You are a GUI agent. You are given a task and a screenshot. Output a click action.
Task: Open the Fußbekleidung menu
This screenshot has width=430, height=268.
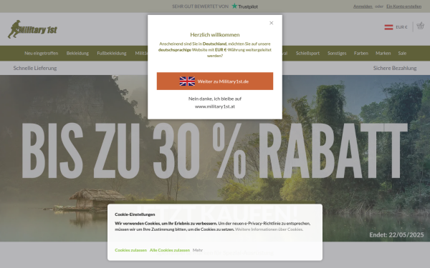(x=112, y=54)
